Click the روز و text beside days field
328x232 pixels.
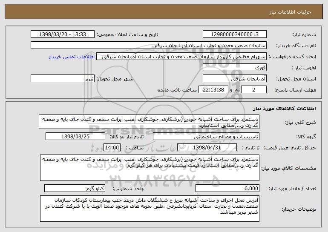coord(234,90)
